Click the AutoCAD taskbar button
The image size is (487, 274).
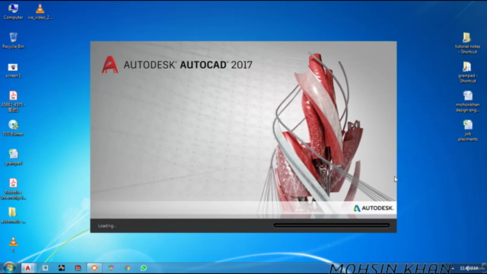(27, 268)
